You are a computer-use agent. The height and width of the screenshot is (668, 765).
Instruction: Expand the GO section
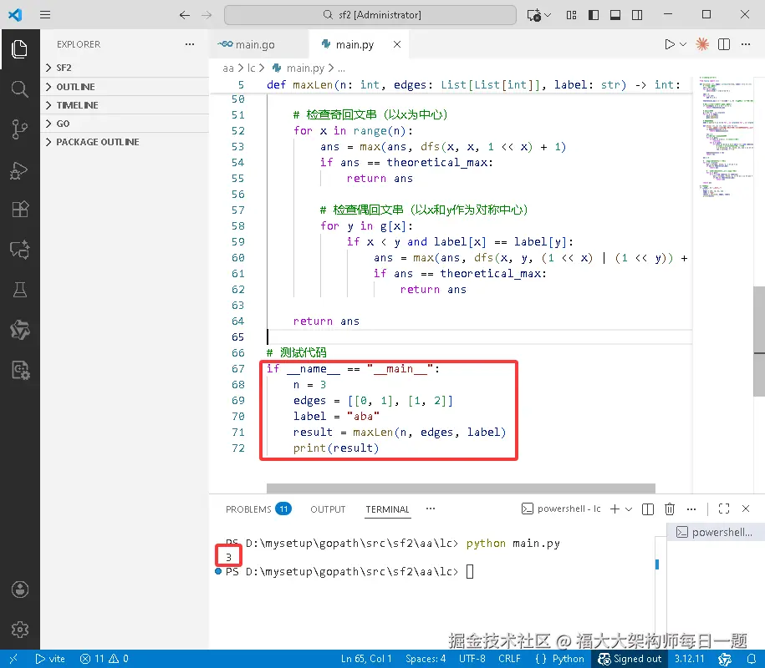125,124
